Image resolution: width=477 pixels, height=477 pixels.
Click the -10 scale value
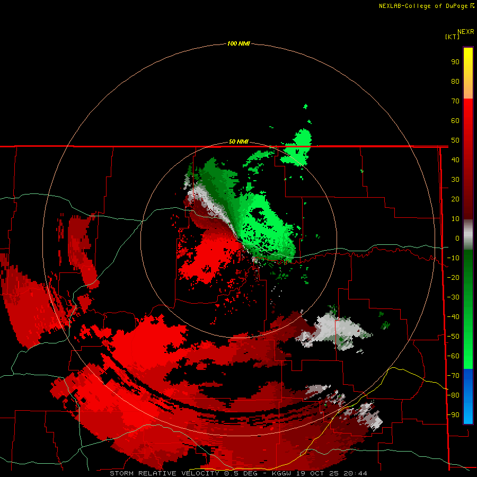coord(453,258)
